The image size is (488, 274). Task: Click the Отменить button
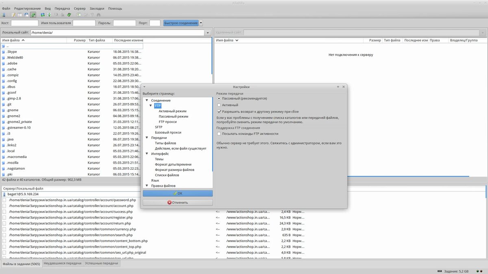[177, 202]
